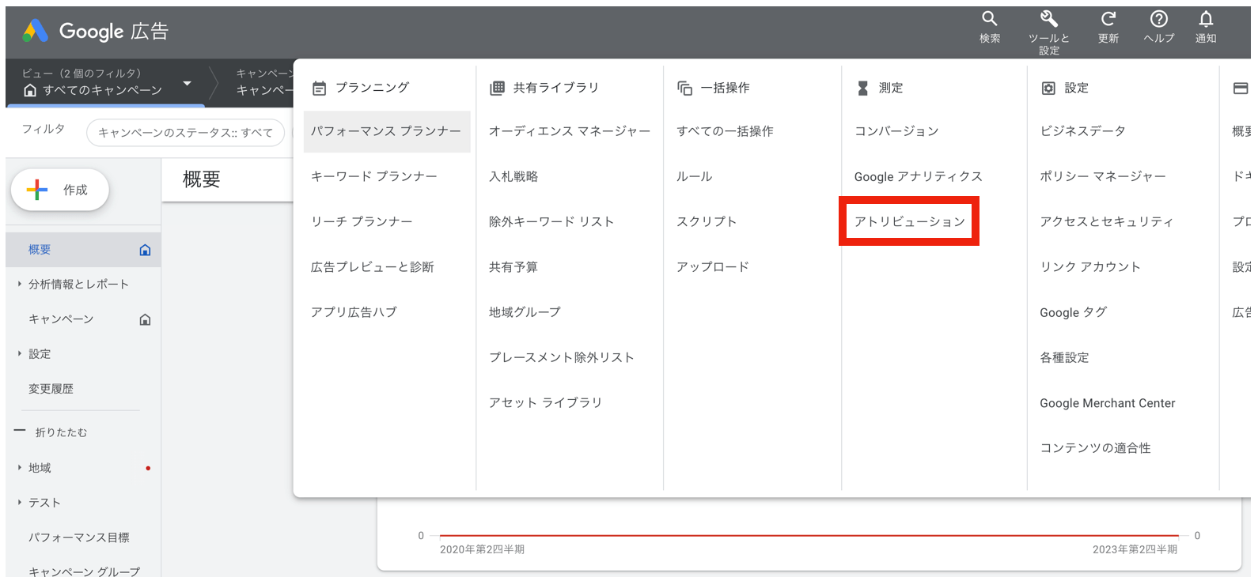Select 概要 in left sidebar
Screen dimensions: 1258x577
(x=83, y=250)
